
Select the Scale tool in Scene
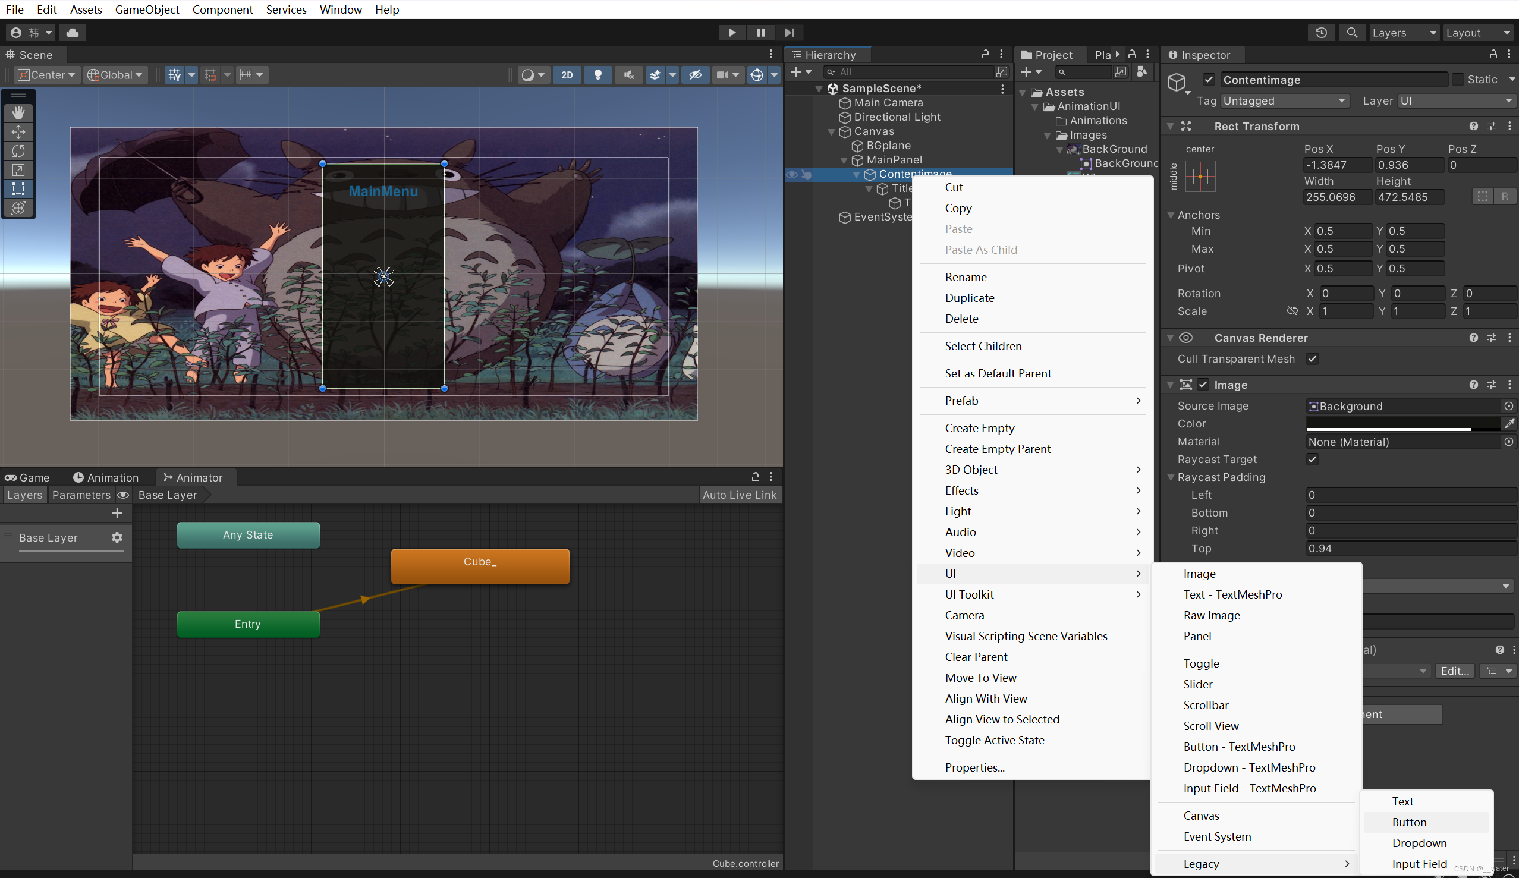(x=18, y=170)
